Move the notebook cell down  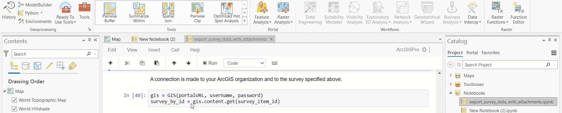189,63
